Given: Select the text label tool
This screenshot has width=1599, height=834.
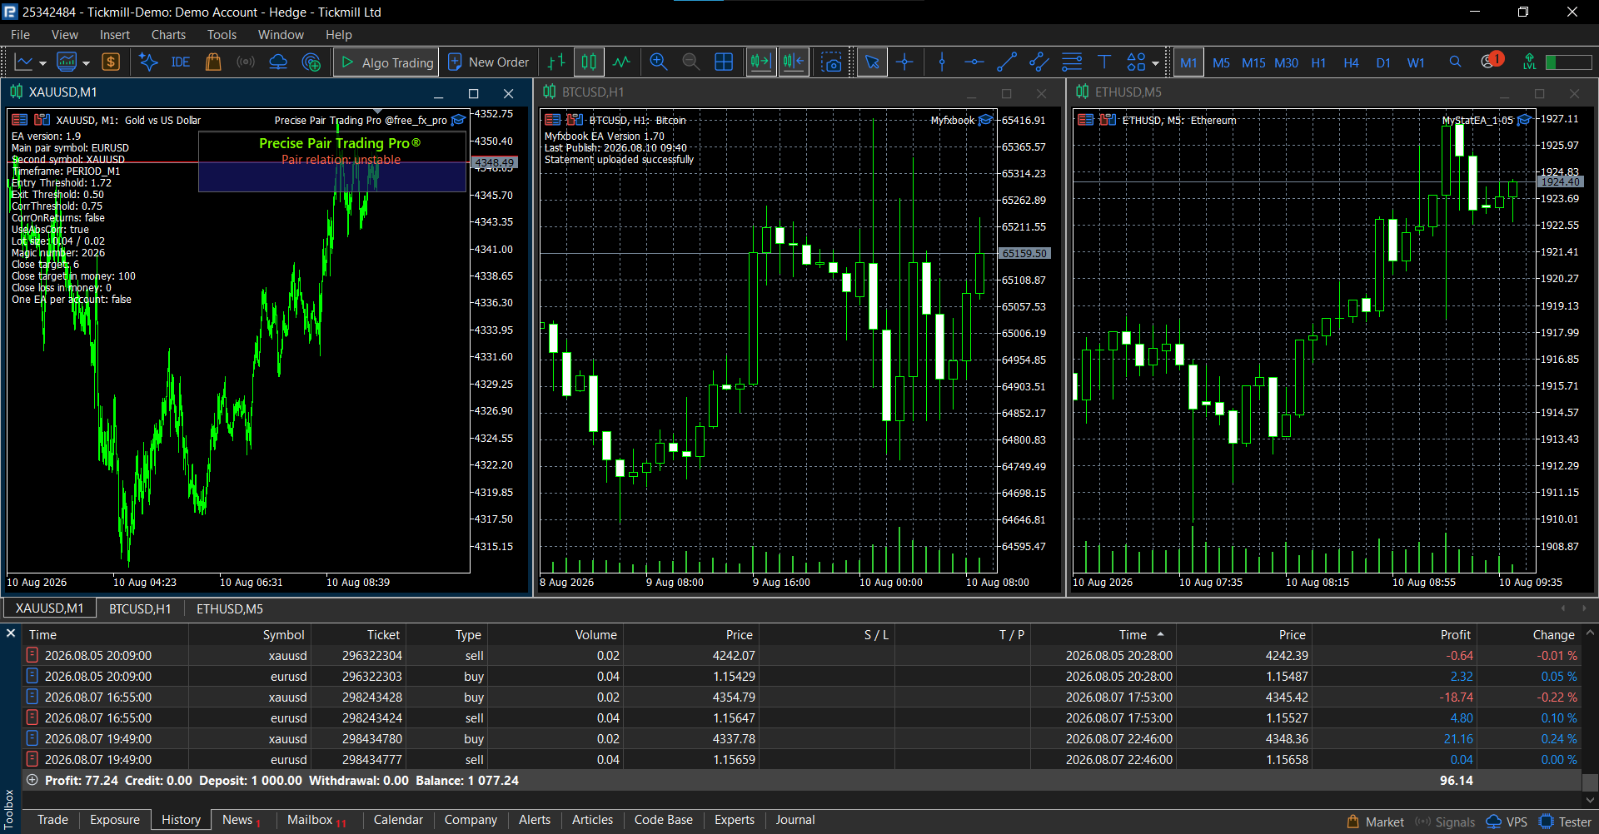Looking at the screenshot, I should tap(1104, 62).
